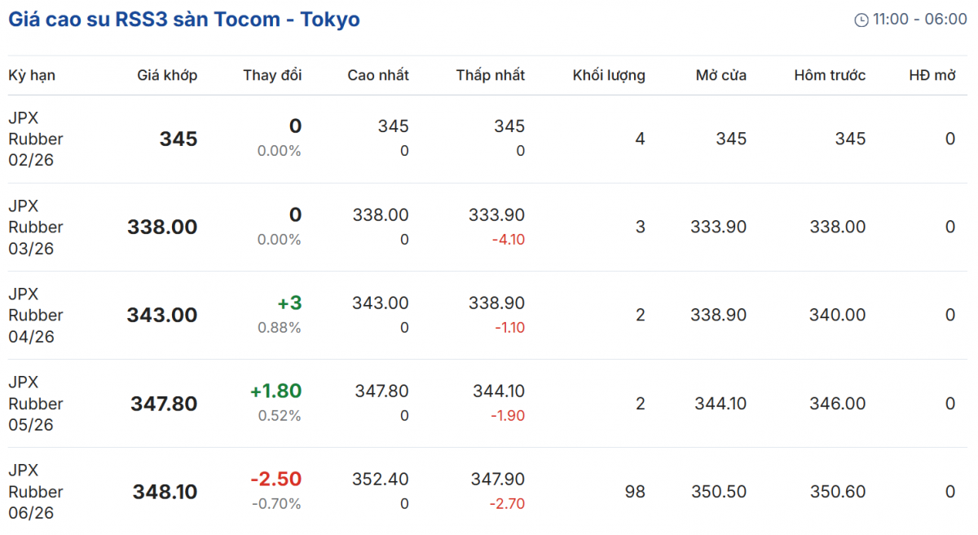The height and width of the screenshot is (535, 978).
Task: Click the Mở cửa column header
Action: tap(721, 75)
